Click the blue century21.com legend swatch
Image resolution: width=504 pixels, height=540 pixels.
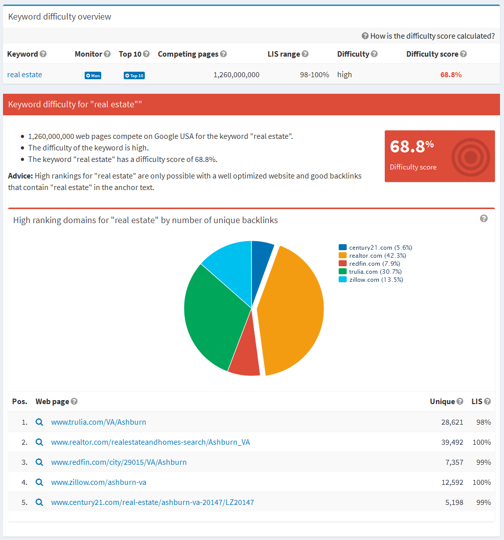point(343,247)
